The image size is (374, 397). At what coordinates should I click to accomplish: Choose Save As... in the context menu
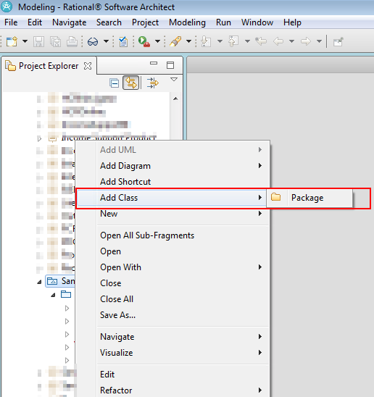[173, 315]
